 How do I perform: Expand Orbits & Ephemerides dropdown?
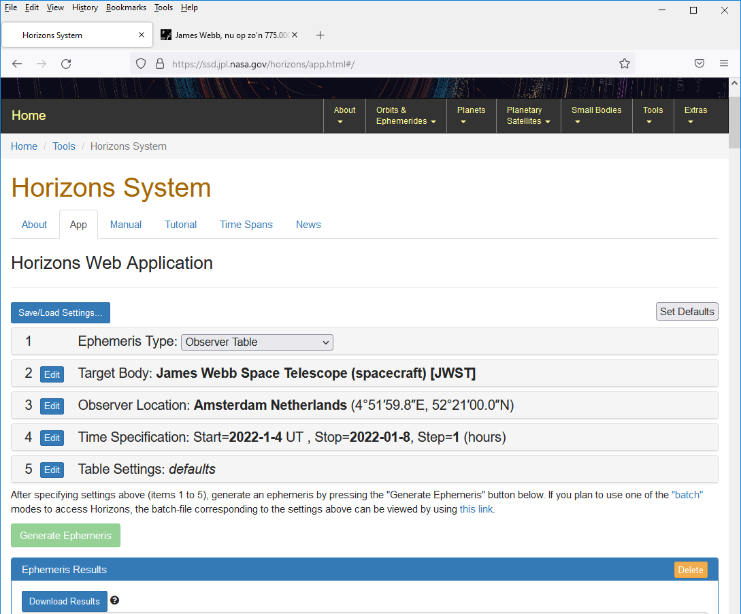(406, 116)
